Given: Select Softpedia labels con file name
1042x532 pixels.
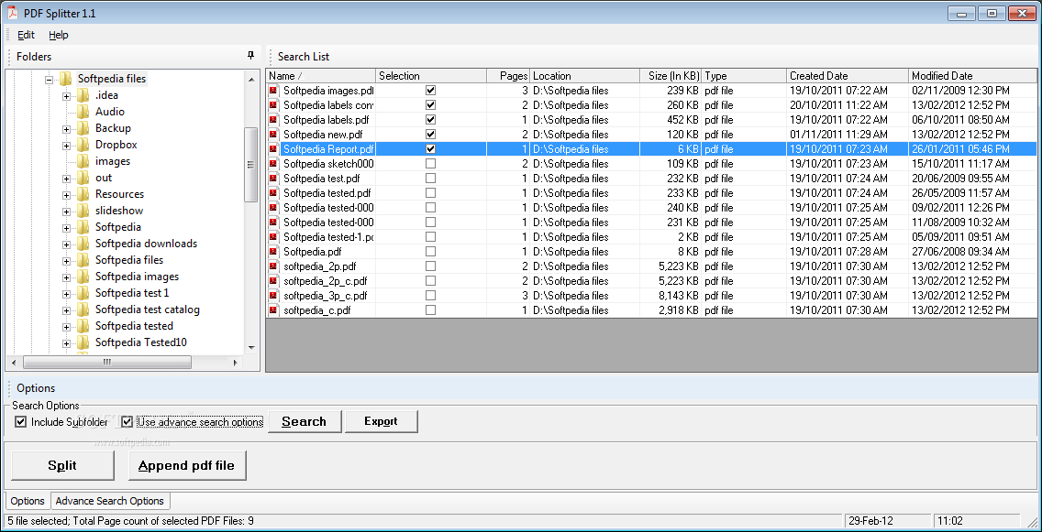Looking at the screenshot, I should pyautogui.click(x=328, y=104).
